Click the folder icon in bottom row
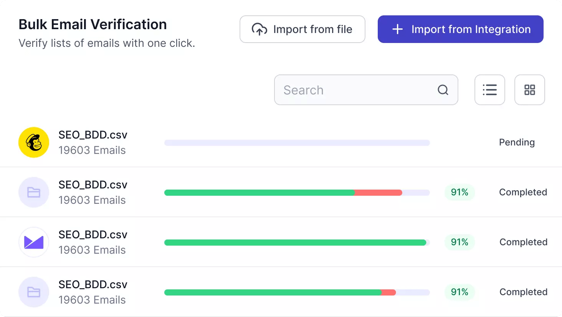The image size is (562, 317). pos(34,292)
